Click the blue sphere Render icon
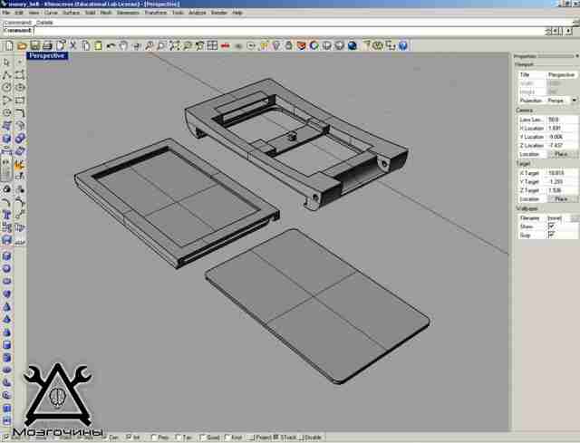This screenshot has width=580, height=443. [x=353, y=45]
